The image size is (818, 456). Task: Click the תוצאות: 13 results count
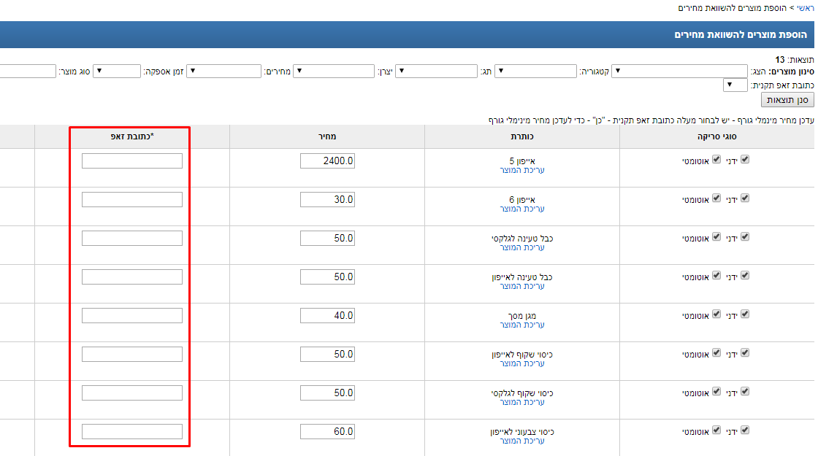click(x=795, y=59)
